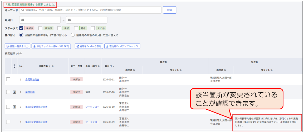This screenshot has width=304, height=133.
Task: Uncheck the 未解決 status checkbox
Action: [22, 28]
